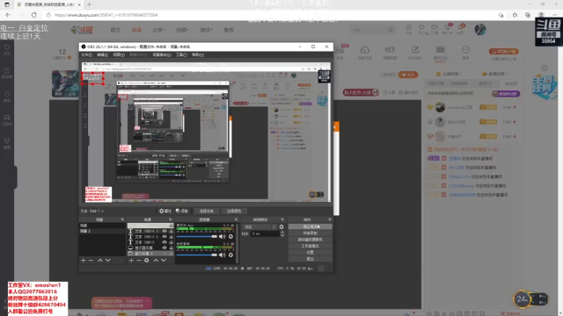Toggle lock on 显示器采集 source

coord(171,248)
